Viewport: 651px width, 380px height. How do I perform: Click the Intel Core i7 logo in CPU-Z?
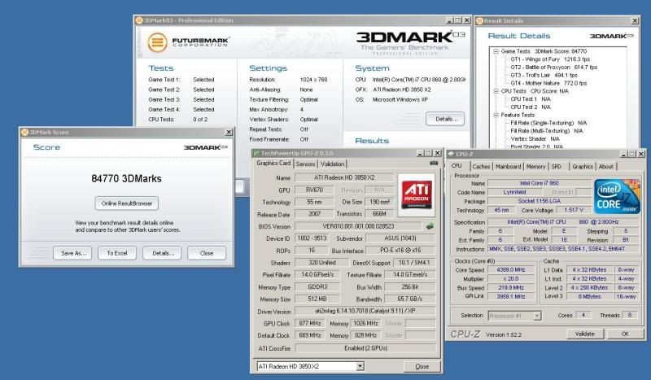tap(617, 196)
